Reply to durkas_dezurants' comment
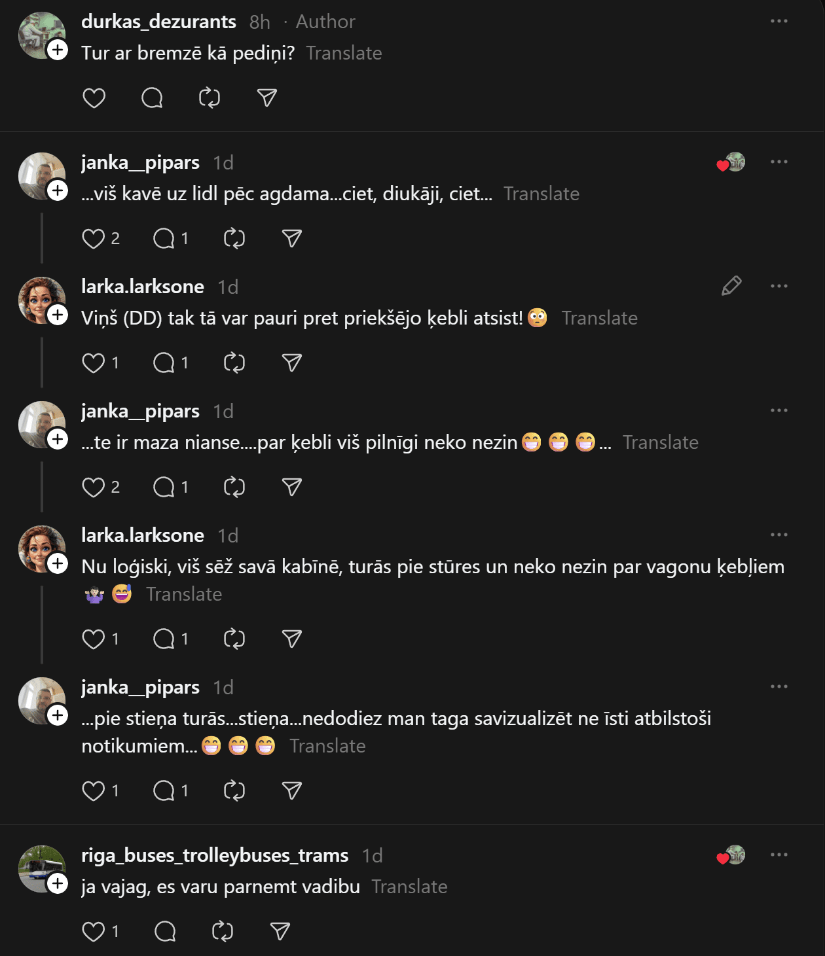Image resolution: width=825 pixels, height=956 pixels. coord(152,98)
